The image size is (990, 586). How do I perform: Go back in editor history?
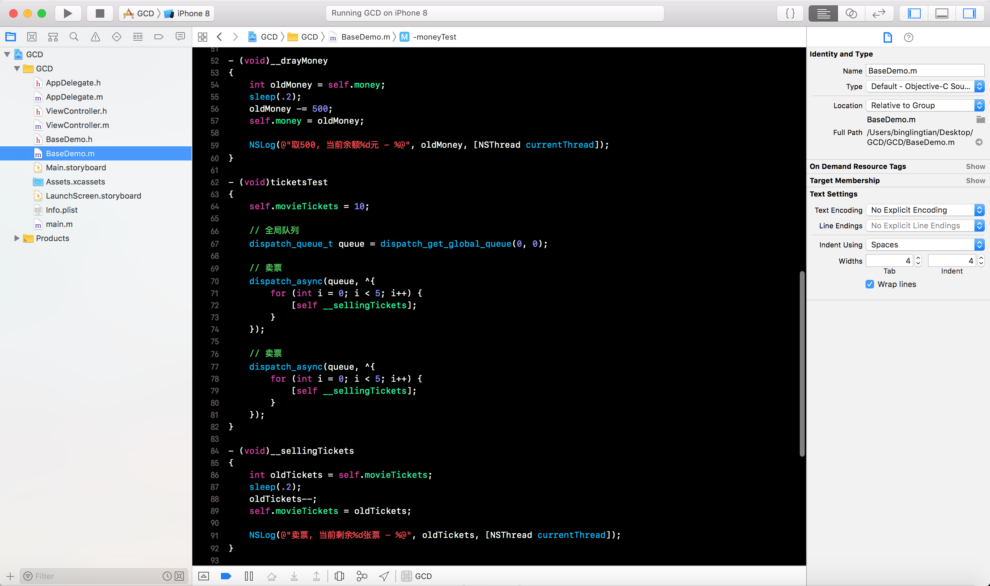click(220, 37)
